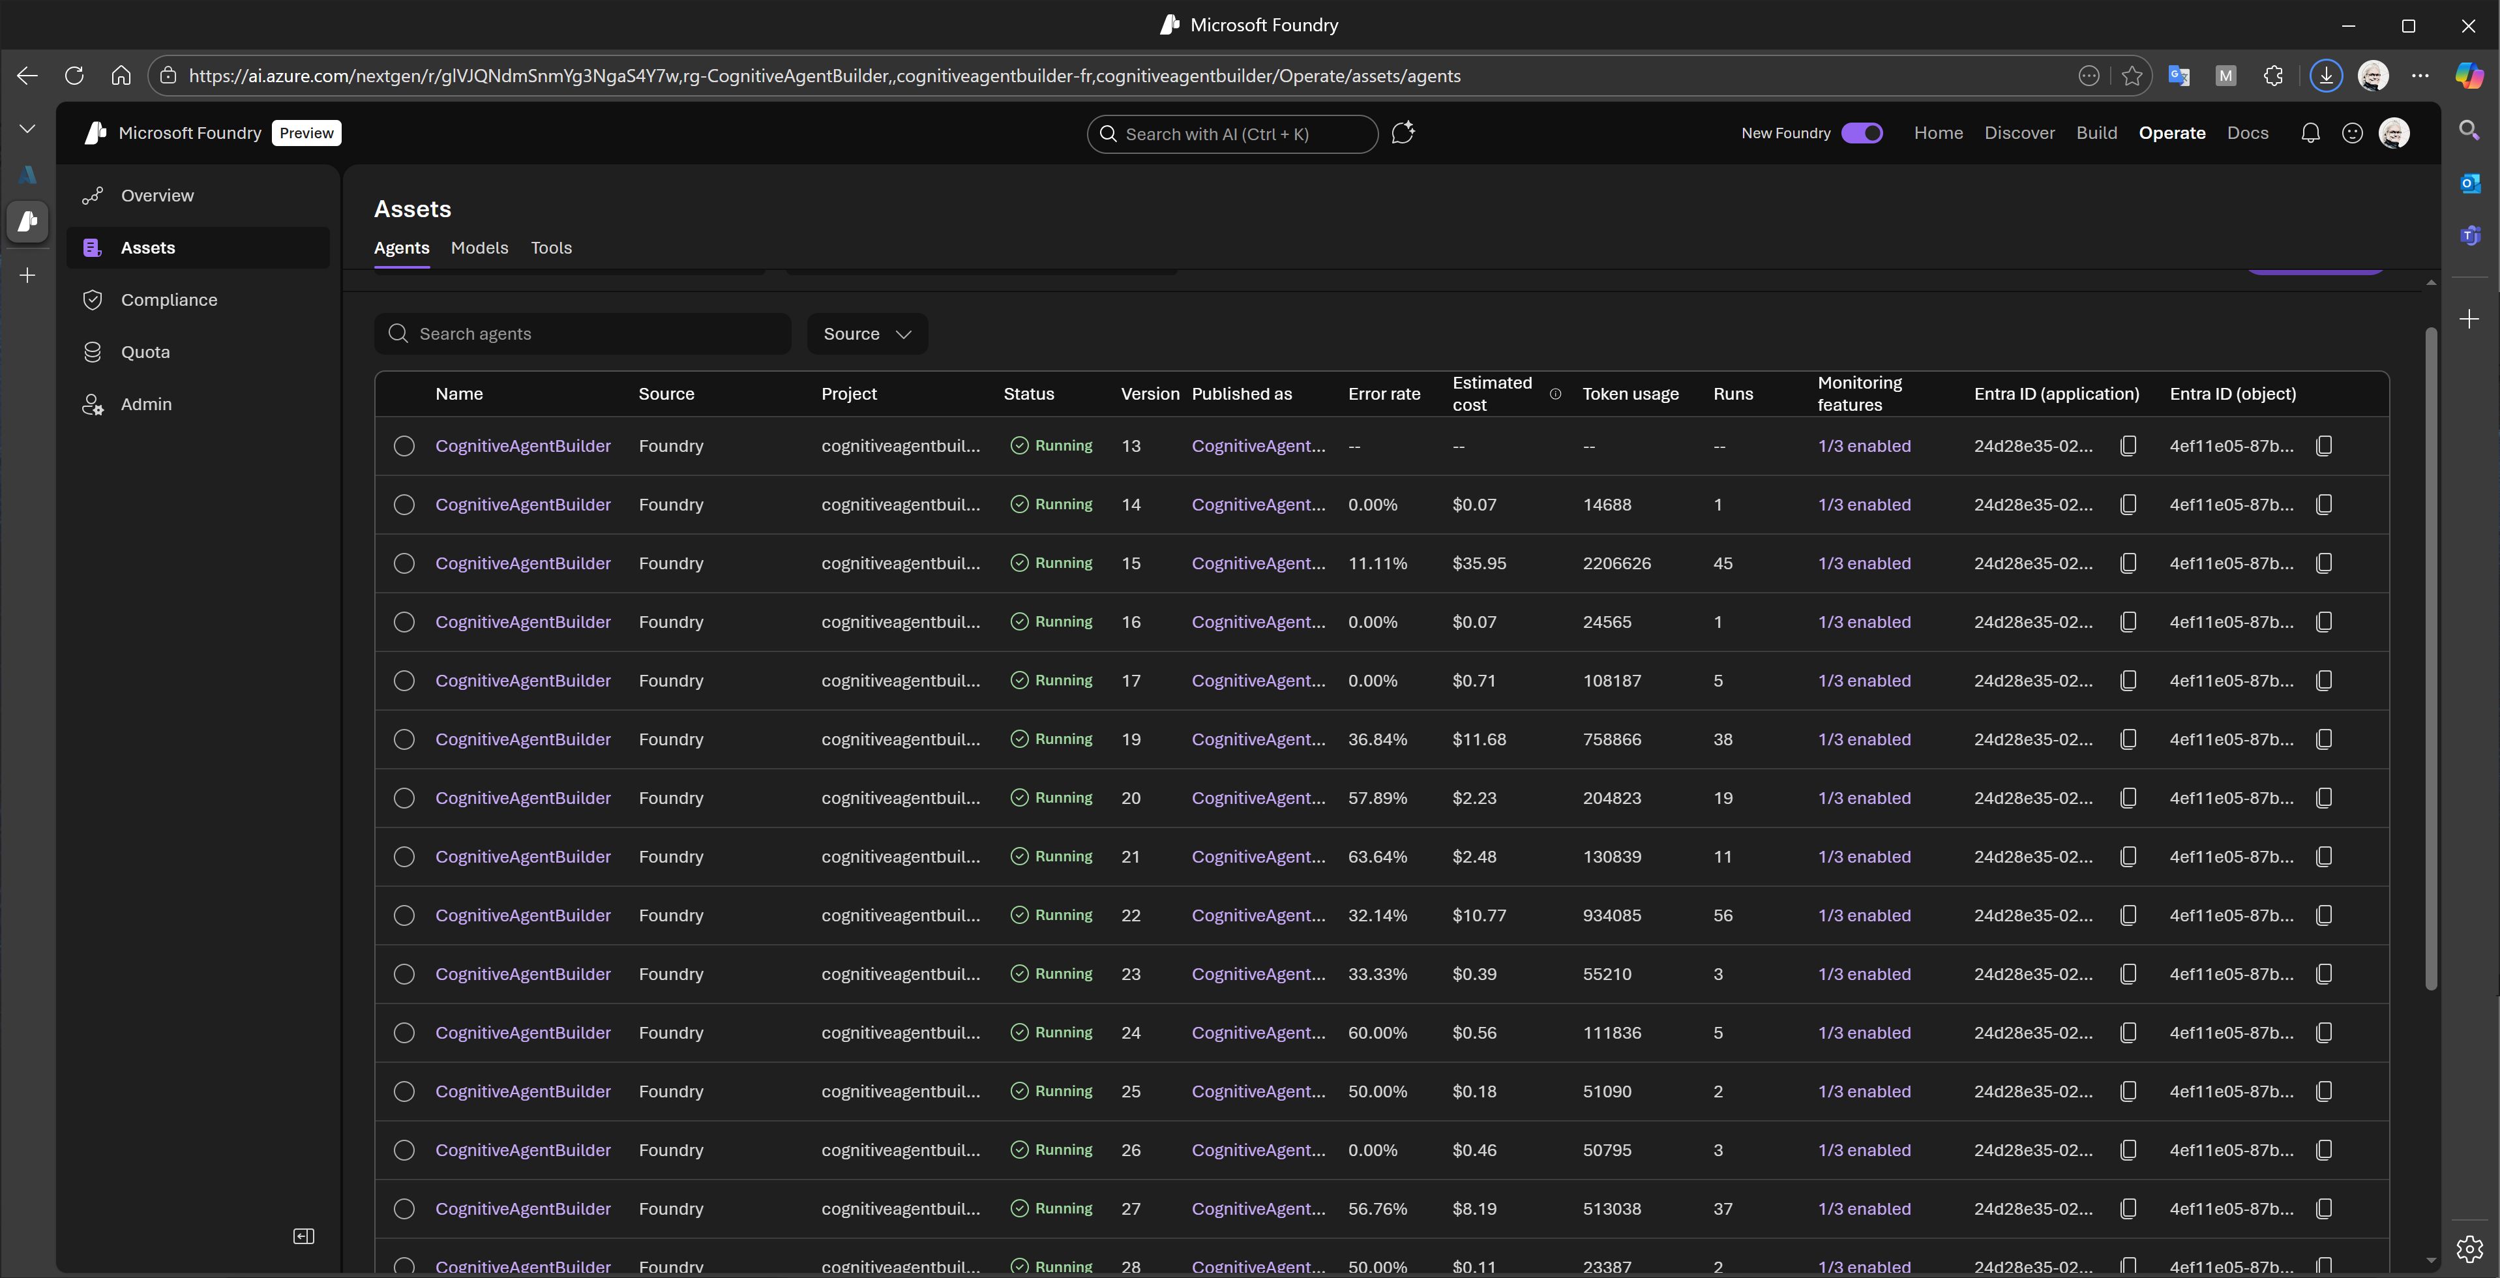Image resolution: width=2500 pixels, height=1278 pixels.
Task: Switch to the Models tab
Action: [479, 247]
